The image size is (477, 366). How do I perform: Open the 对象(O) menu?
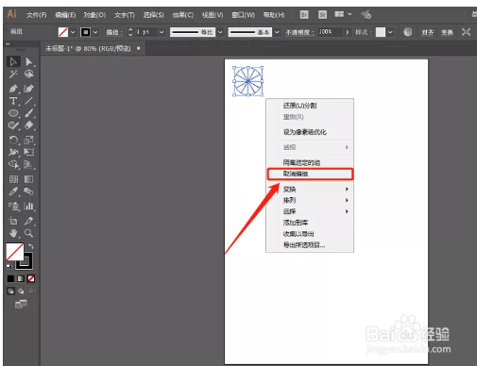(94, 15)
